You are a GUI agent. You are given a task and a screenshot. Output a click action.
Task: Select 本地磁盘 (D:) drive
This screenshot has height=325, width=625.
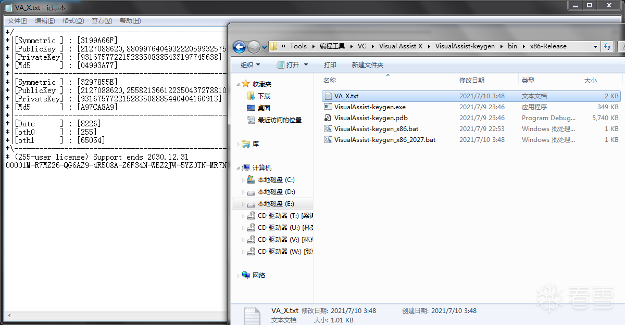coord(276,192)
